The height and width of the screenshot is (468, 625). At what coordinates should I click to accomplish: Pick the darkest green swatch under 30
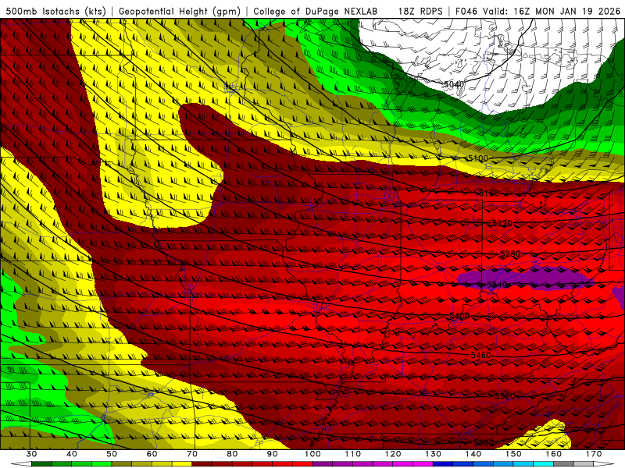tap(41, 464)
